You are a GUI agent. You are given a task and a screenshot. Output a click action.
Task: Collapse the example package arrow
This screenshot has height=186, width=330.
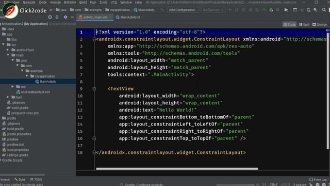[22, 71]
